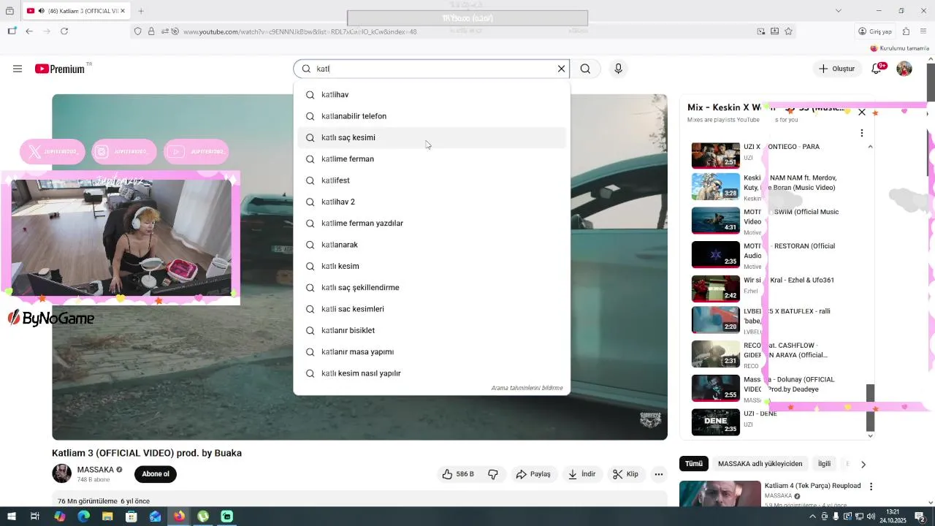Play 'Kral - Ezhel & Ufo361' playlist item
The image size is (935, 526).
[x=774, y=288]
